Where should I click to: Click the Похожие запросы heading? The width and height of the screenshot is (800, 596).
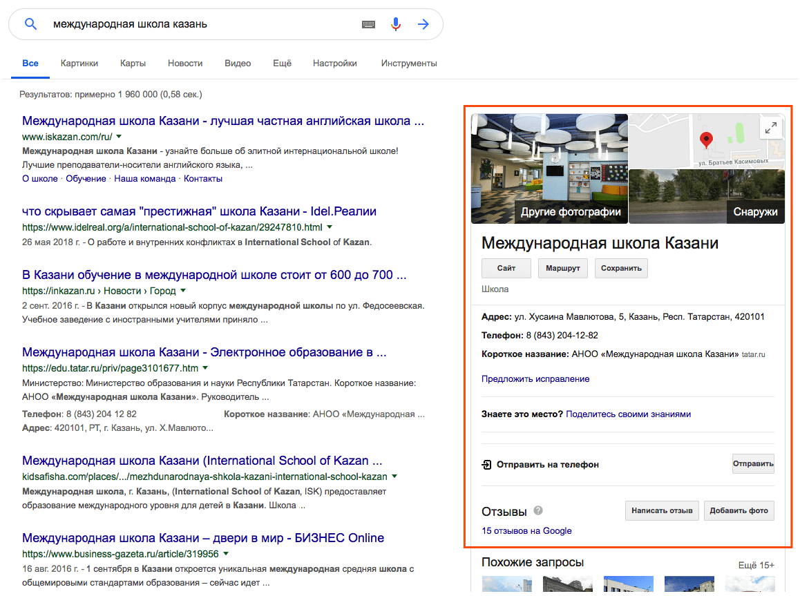click(533, 562)
